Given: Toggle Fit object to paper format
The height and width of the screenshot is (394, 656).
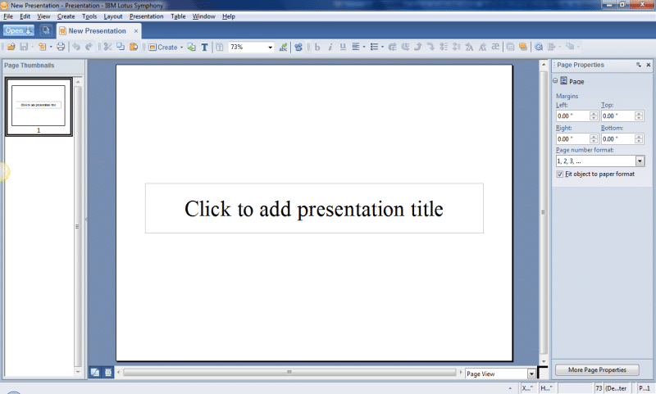Looking at the screenshot, I should [x=559, y=174].
